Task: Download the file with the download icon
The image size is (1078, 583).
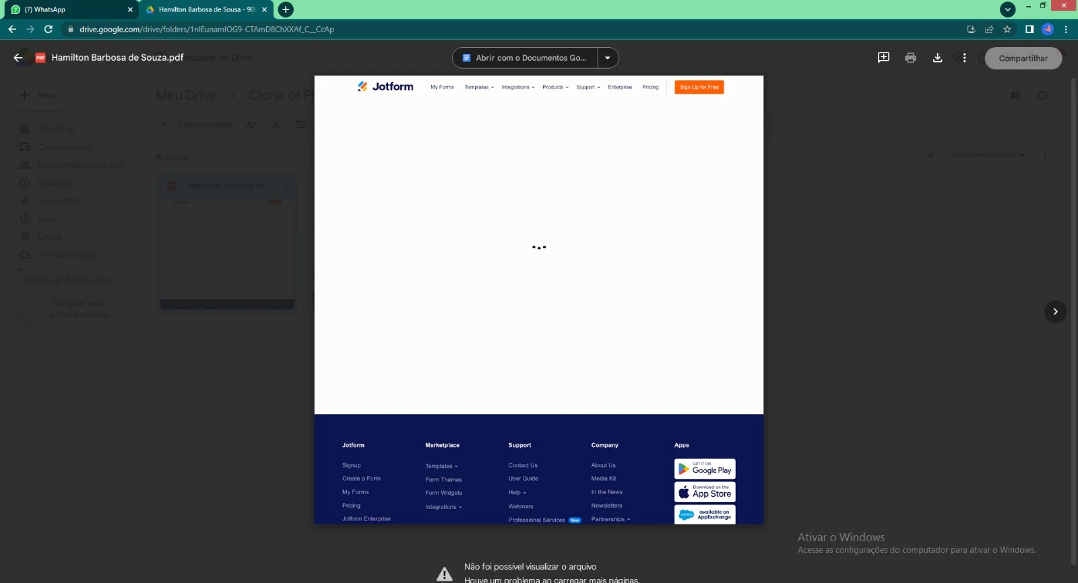Action: (x=937, y=58)
